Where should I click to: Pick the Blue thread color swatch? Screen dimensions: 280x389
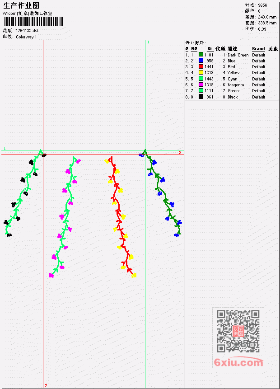click(201, 61)
